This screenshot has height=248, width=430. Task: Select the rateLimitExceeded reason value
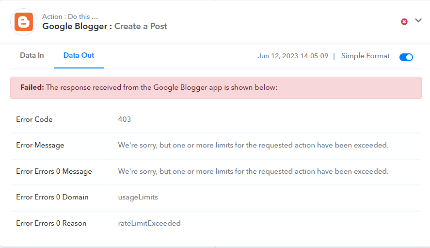point(149,223)
